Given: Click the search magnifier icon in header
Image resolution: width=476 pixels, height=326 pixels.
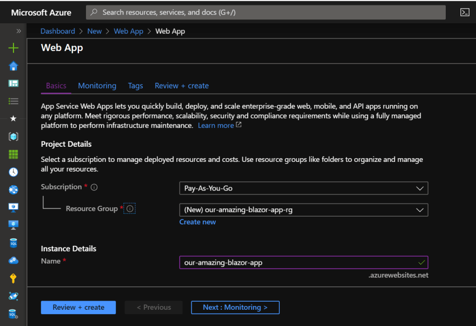Looking at the screenshot, I should click(94, 12).
